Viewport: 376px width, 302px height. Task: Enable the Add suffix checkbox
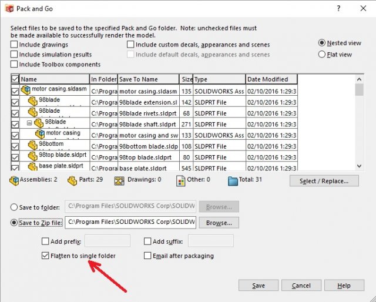[147, 241]
